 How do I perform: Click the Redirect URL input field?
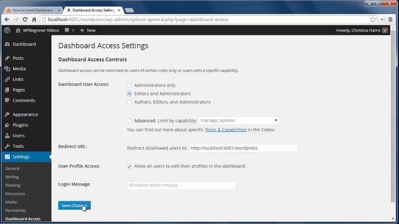click(243, 148)
